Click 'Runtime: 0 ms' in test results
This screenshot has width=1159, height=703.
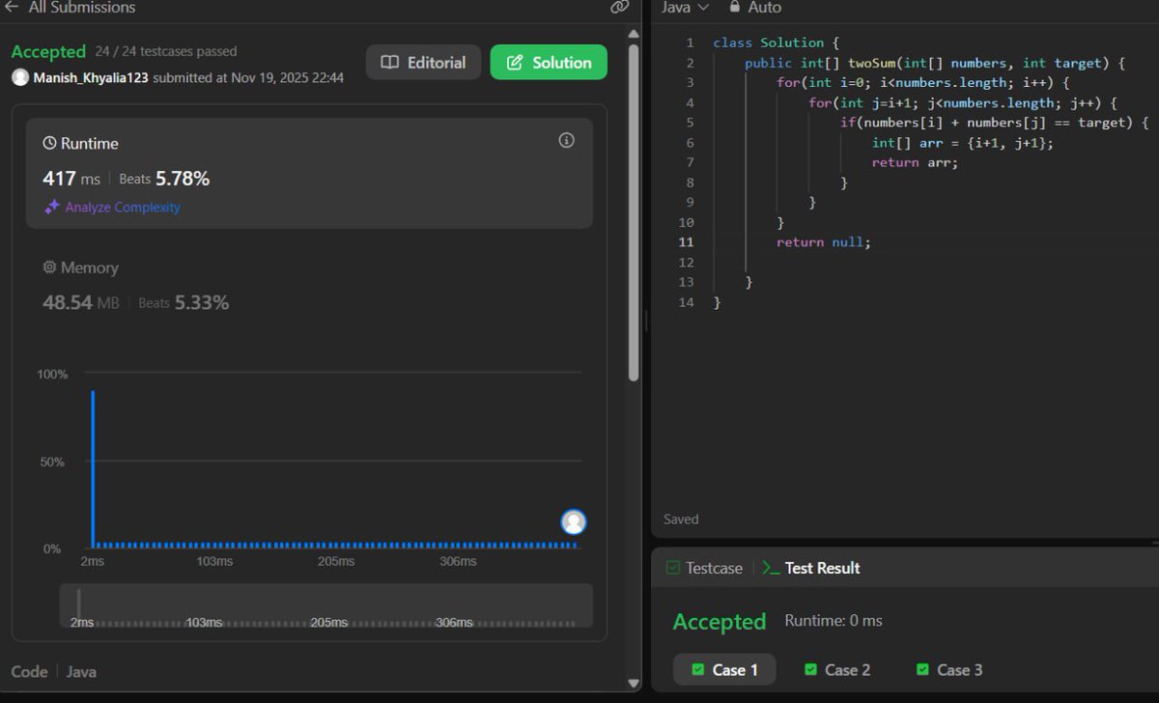[x=834, y=621]
